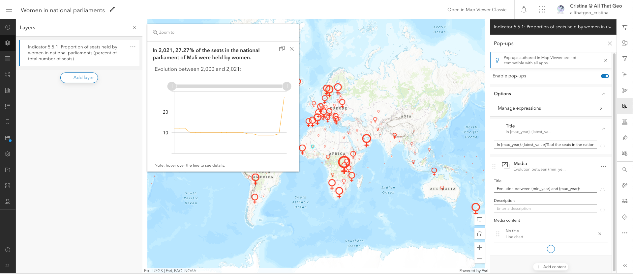
Task: Click the Add content button
Action: pos(551,267)
